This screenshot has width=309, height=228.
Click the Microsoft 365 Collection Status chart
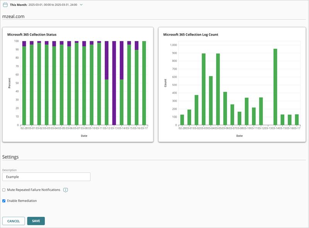pos(77,85)
